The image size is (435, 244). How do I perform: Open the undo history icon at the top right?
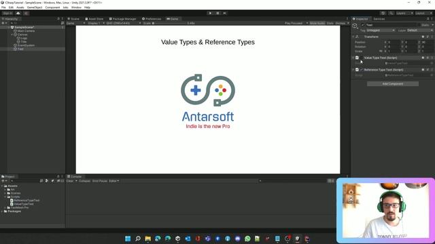click(383, 14)
